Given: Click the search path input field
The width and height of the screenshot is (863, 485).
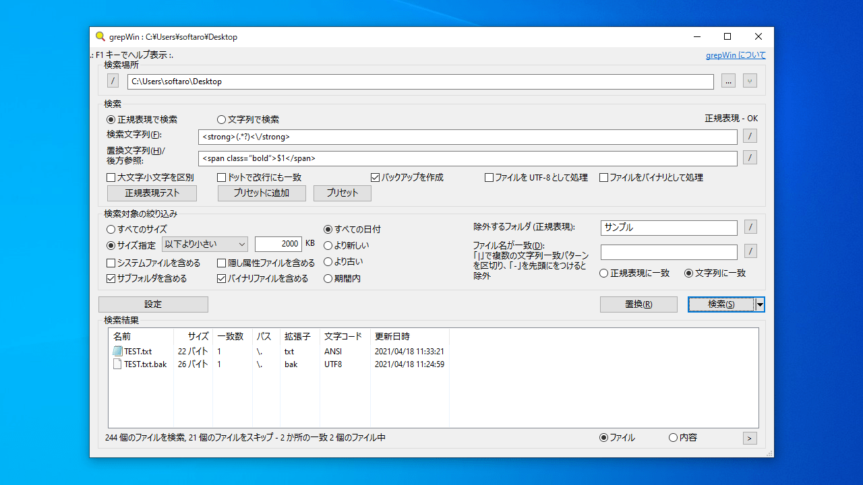Looking at the screenshot, I should pyautogui.click(x=420, y=82).
